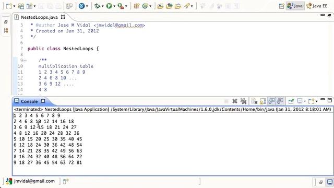Click the bottom-right restore views icon
The image size is (334, 188).
(x=321, y=182)
